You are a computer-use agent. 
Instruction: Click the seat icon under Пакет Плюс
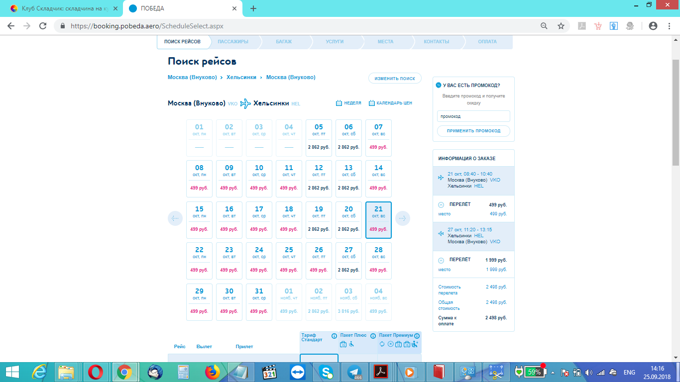tap(351, 344)
